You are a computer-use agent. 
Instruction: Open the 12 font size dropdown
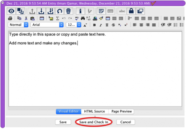(74, 25)
